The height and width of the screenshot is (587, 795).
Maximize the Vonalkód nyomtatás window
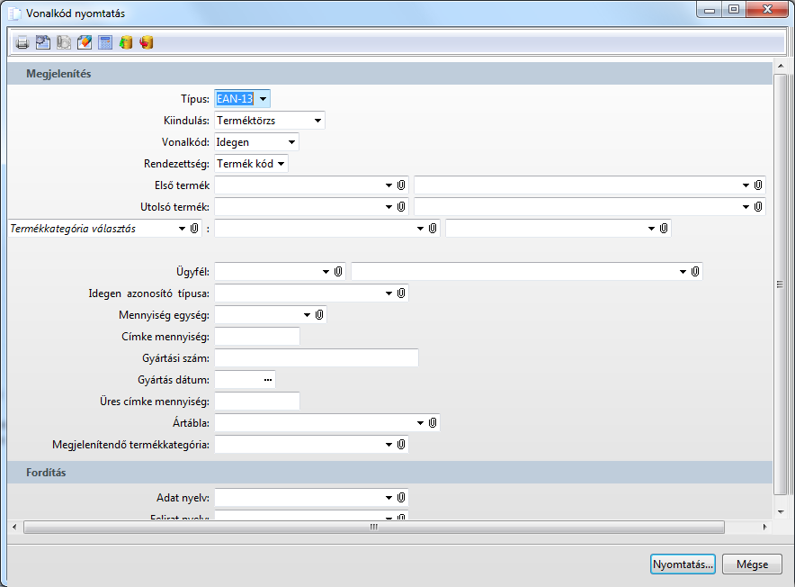click(x=734, y=10)
